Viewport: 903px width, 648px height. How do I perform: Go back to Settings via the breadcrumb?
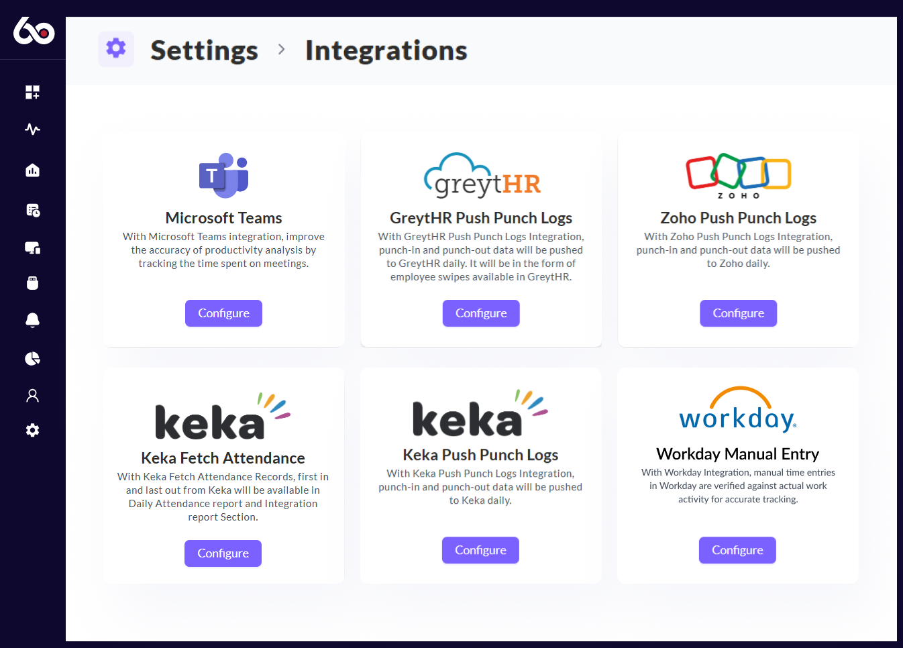coord(204,50)
